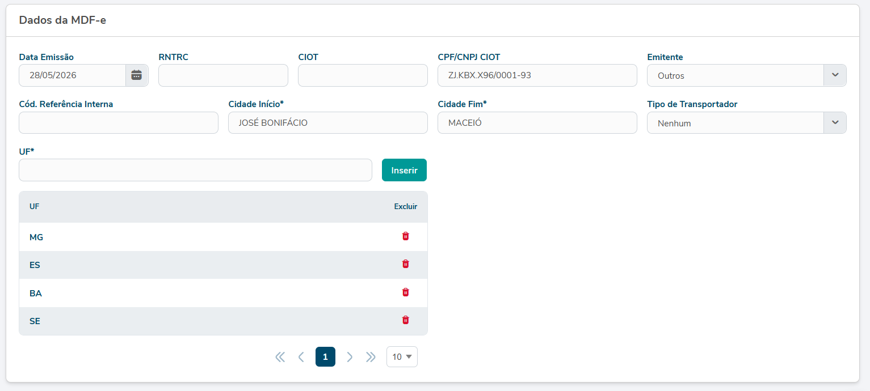This screenshot has width=870, height=391.
Task: Click the UF column header
Action: [x=34, y=206]
